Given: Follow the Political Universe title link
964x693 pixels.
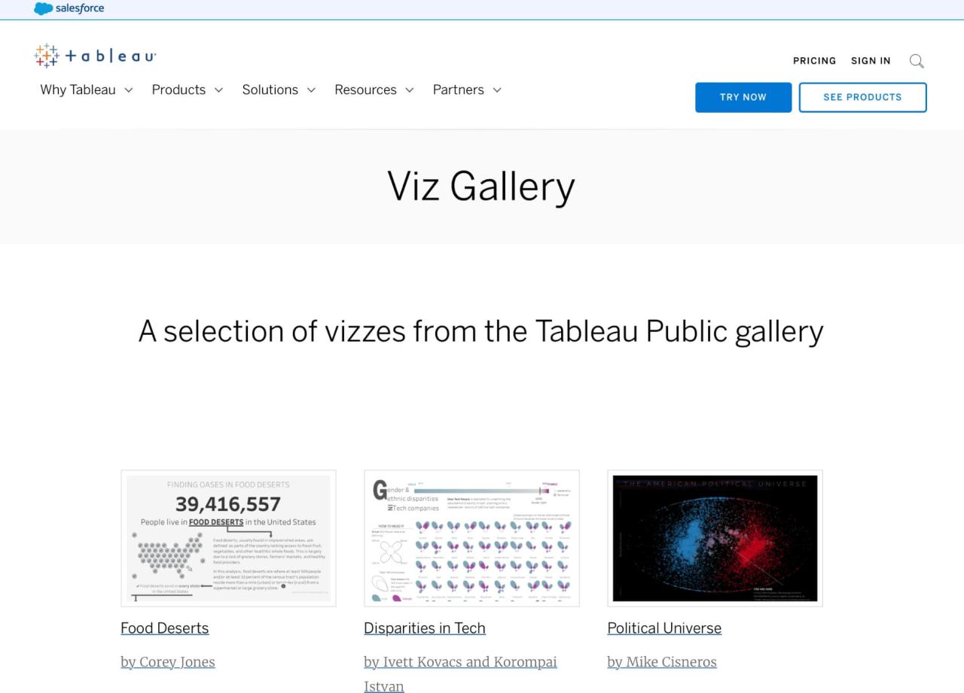Looking at the screenshot, I should pyautogui.click(x=664, y=628).
